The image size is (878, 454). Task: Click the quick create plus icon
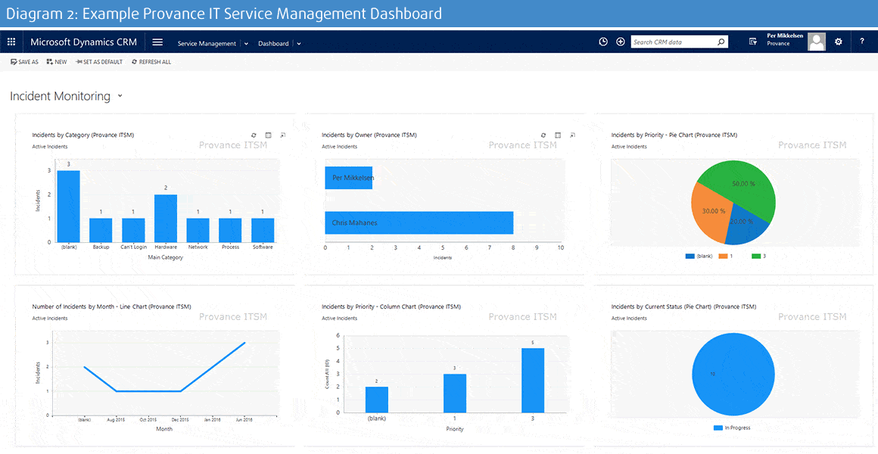621,42
